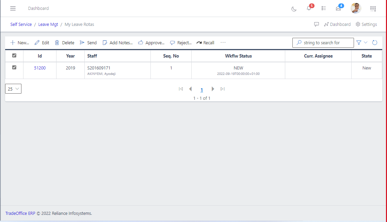
Task: Open the task list icon
Action: (x=324, y=8)
